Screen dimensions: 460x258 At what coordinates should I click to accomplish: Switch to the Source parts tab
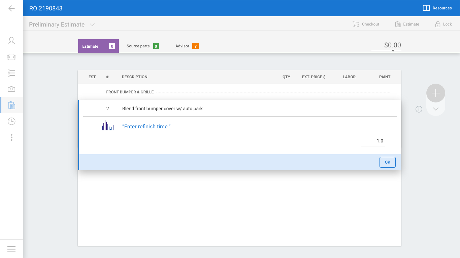pos(142,46)
